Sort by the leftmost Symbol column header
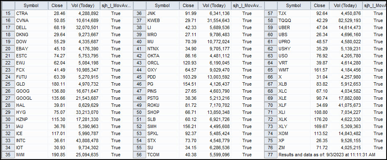Viewport: 387px width, 160px height. 31,5
